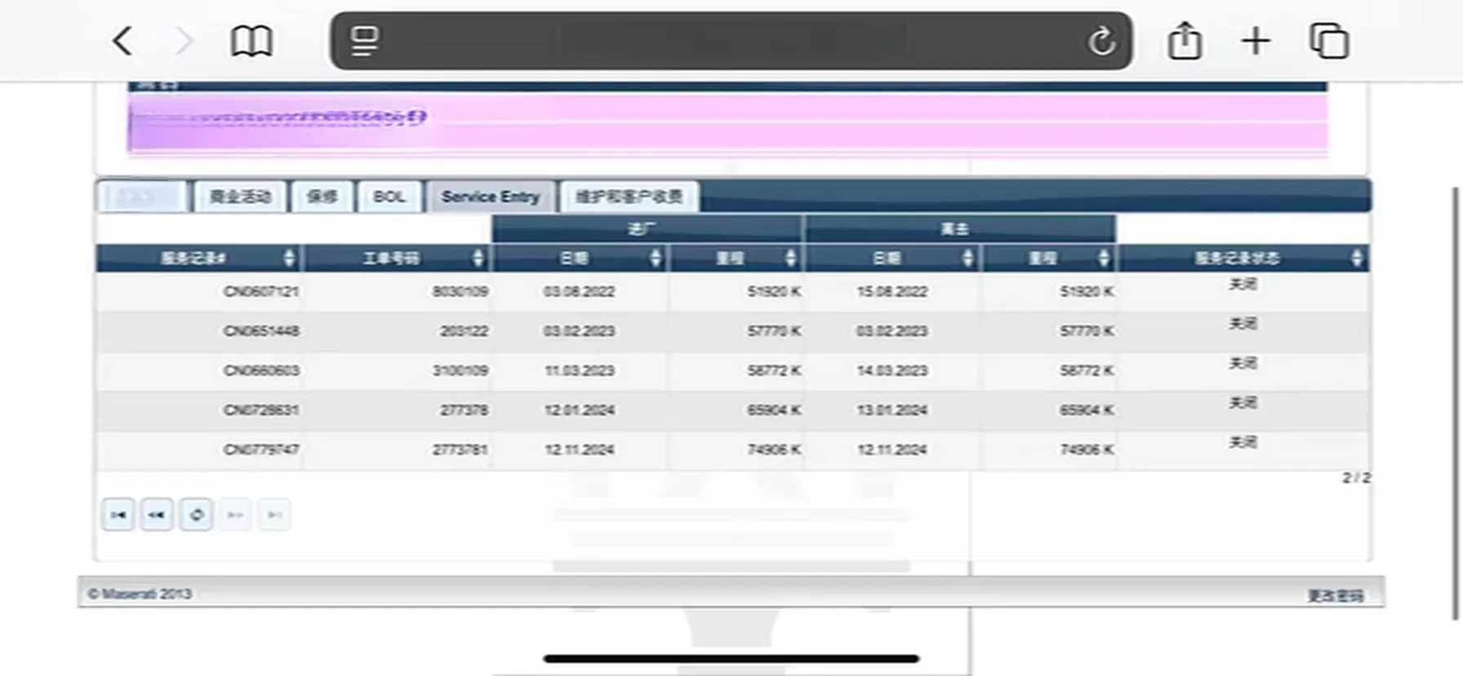Image resolution: width=1463 pixels, height=676 pixels.
Task: Open the share sheet icon
Action: coord(1184,41)
